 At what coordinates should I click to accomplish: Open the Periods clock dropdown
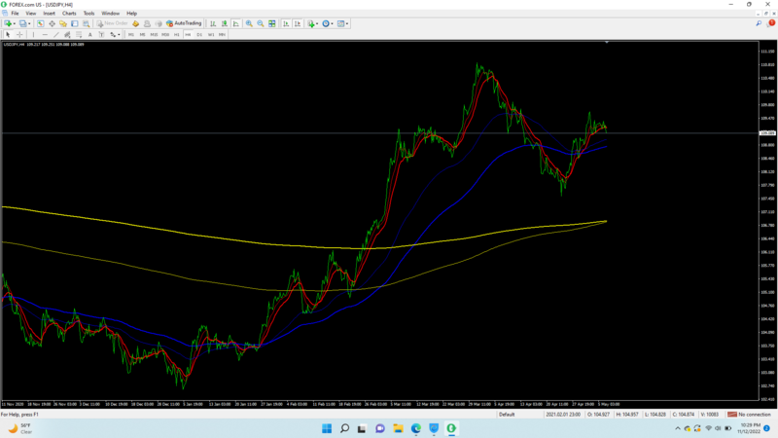pyautogui.click(x=327, y=23)
